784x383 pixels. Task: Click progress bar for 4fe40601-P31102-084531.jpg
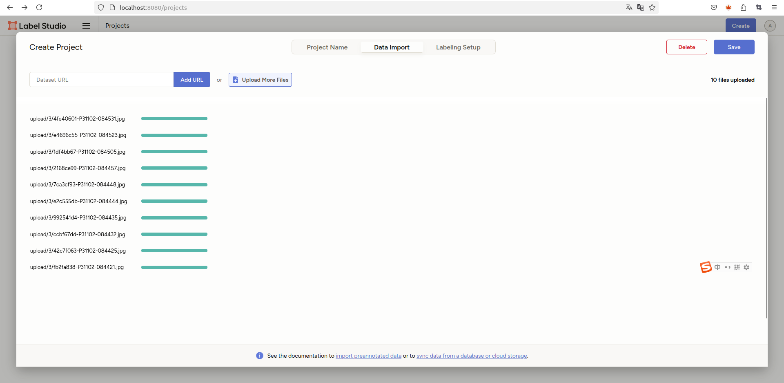coord(174,119)
